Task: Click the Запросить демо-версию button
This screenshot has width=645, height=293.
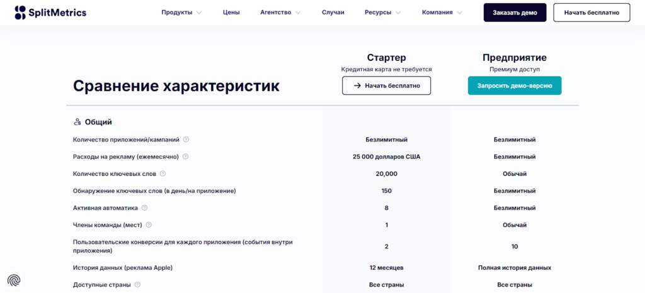Action: point(515,86)
